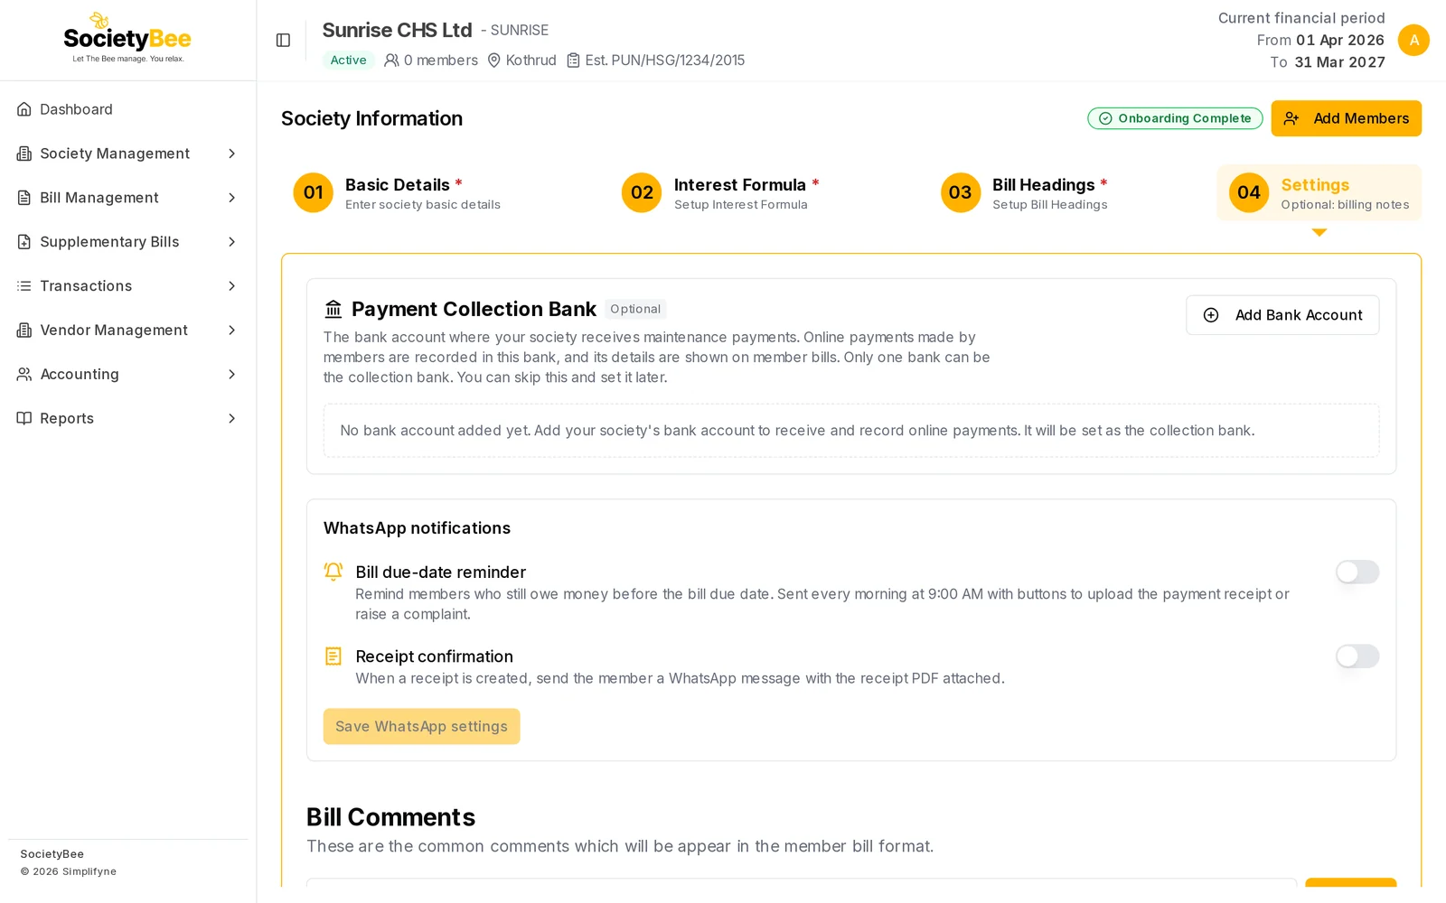Click Add Bank Account
This screenshot has width=1446, height=903.
1282,315
